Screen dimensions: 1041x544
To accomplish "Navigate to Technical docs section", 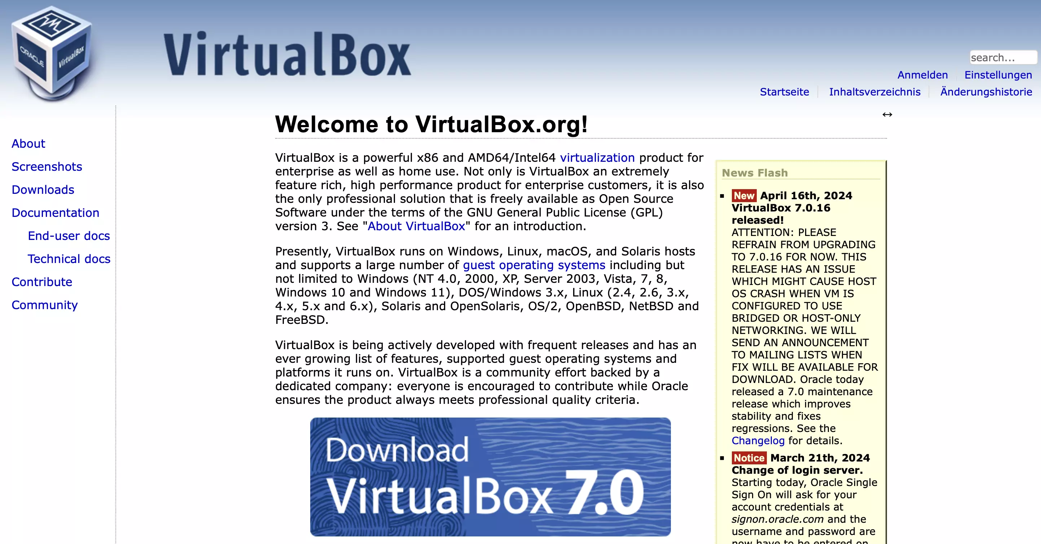I will click(69, 259).
